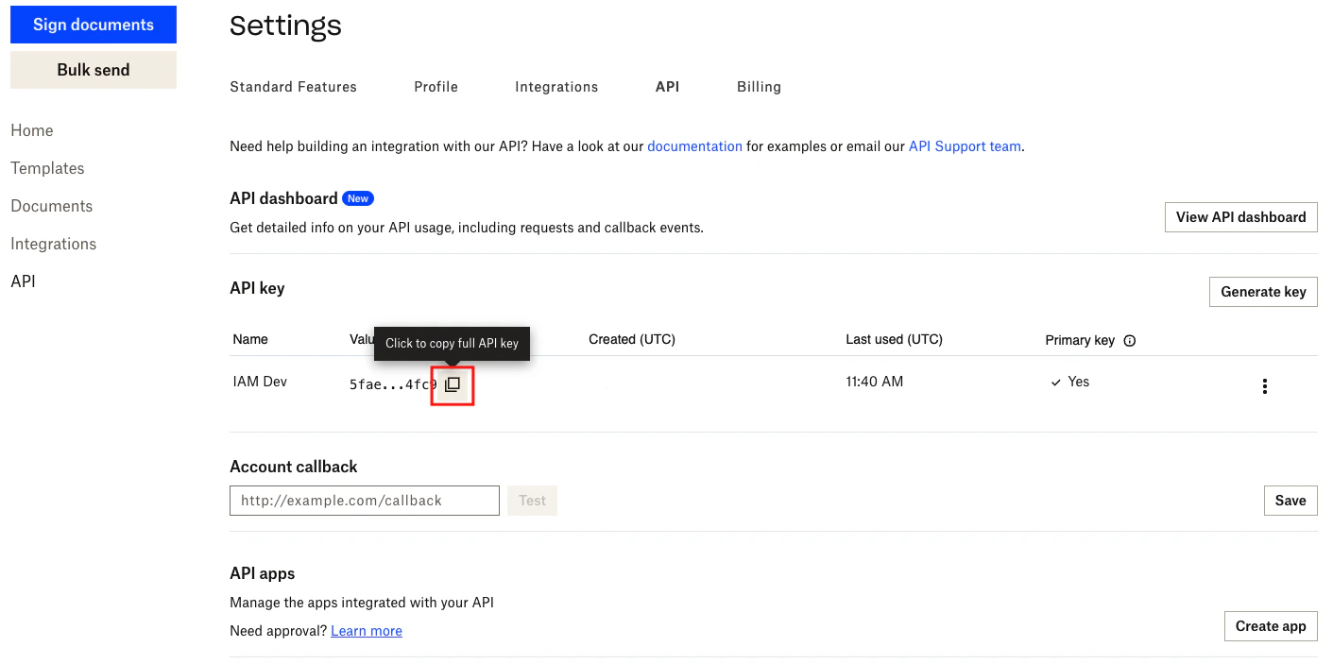Save the account callback URL
Image resolution: width=1333 pixels, height=664 pixels.
[1290, 501]
